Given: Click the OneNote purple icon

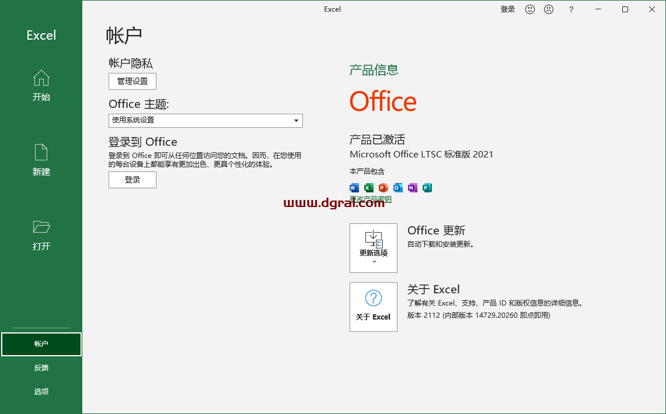Looking at the screenshot, I should click(412, 188).
